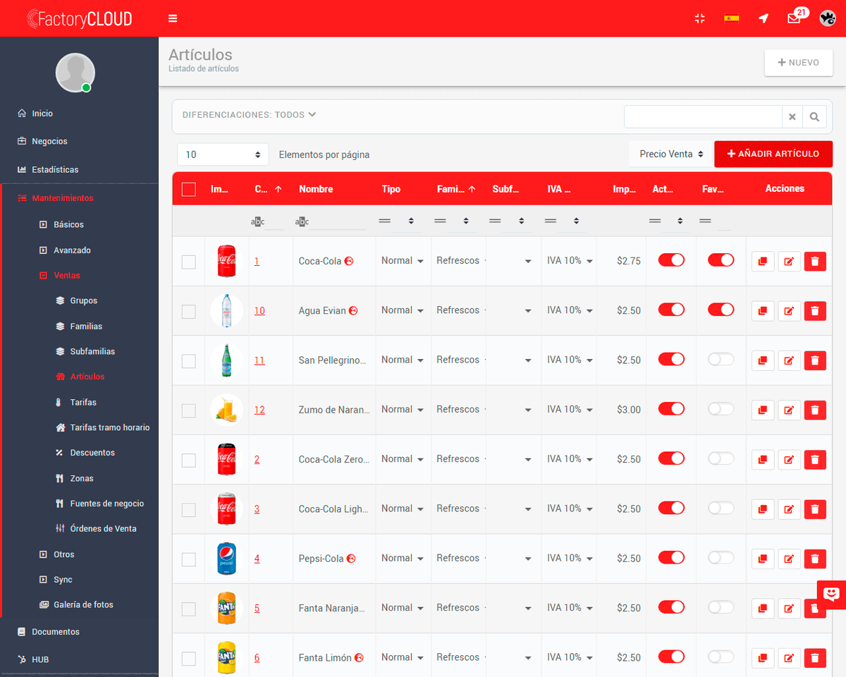Open the Precio Venta dropdown
The height and width of the screenshot is (677, 846).
671,154
